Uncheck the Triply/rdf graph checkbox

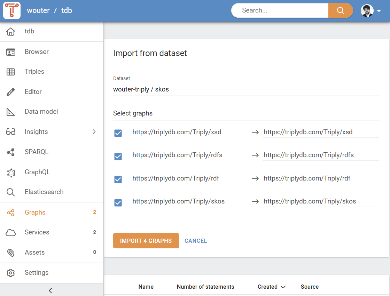(118, 179)
